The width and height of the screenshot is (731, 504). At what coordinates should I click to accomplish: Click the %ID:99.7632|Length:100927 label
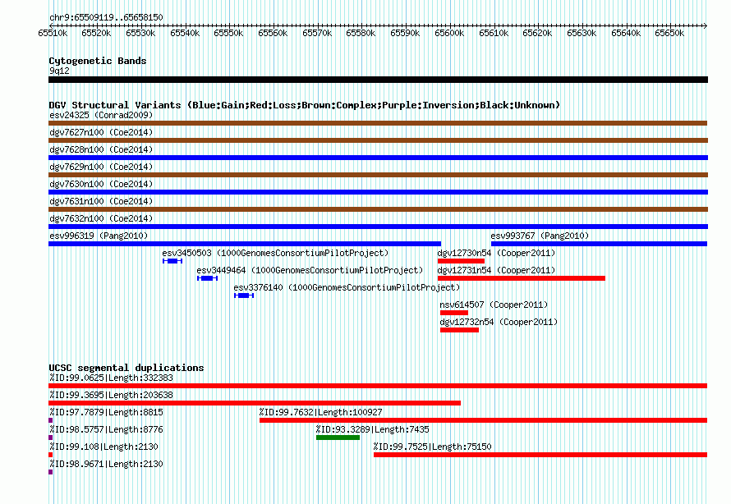point(321,412)
